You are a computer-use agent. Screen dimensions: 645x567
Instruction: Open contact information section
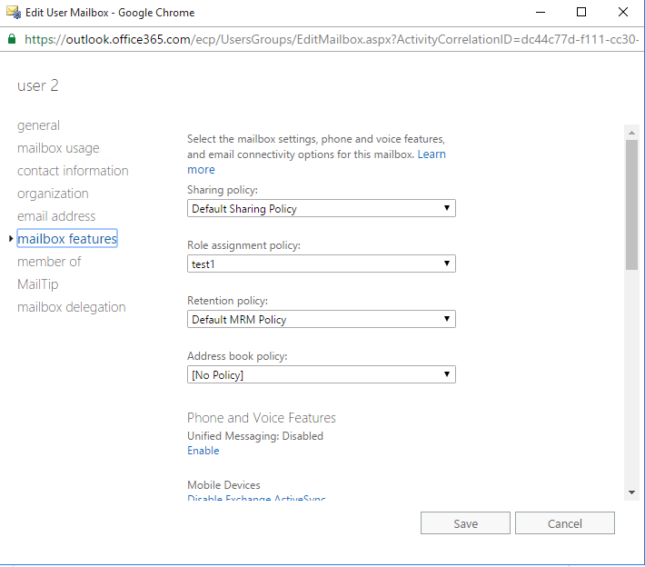[x=73, y=171]
